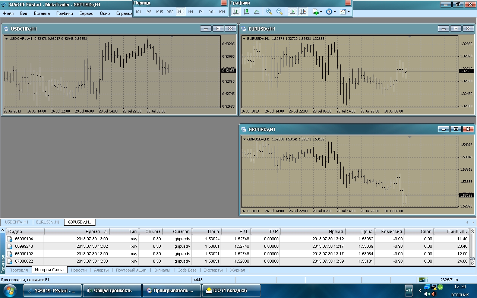Viewport: 477px width, 298px height.
Task: Open the Журнал terminal tab
Action: click(238, 270)
